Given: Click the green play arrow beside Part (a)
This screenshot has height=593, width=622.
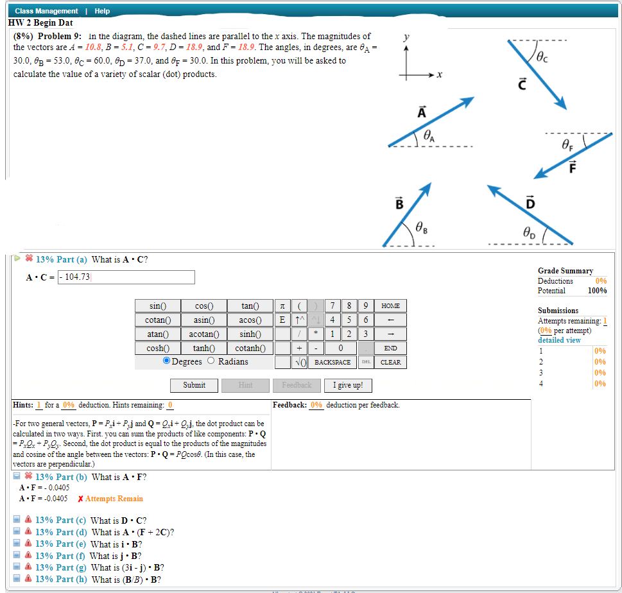Looking at the screenshot, I should 16,259.
